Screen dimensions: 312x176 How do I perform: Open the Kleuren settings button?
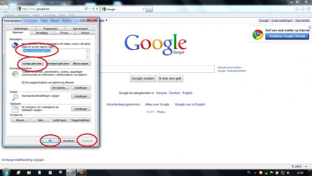tap(20, 120)
